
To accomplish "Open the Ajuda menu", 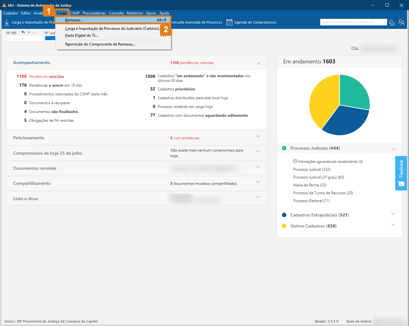I will pyautogui.click(x=164, y=13).
